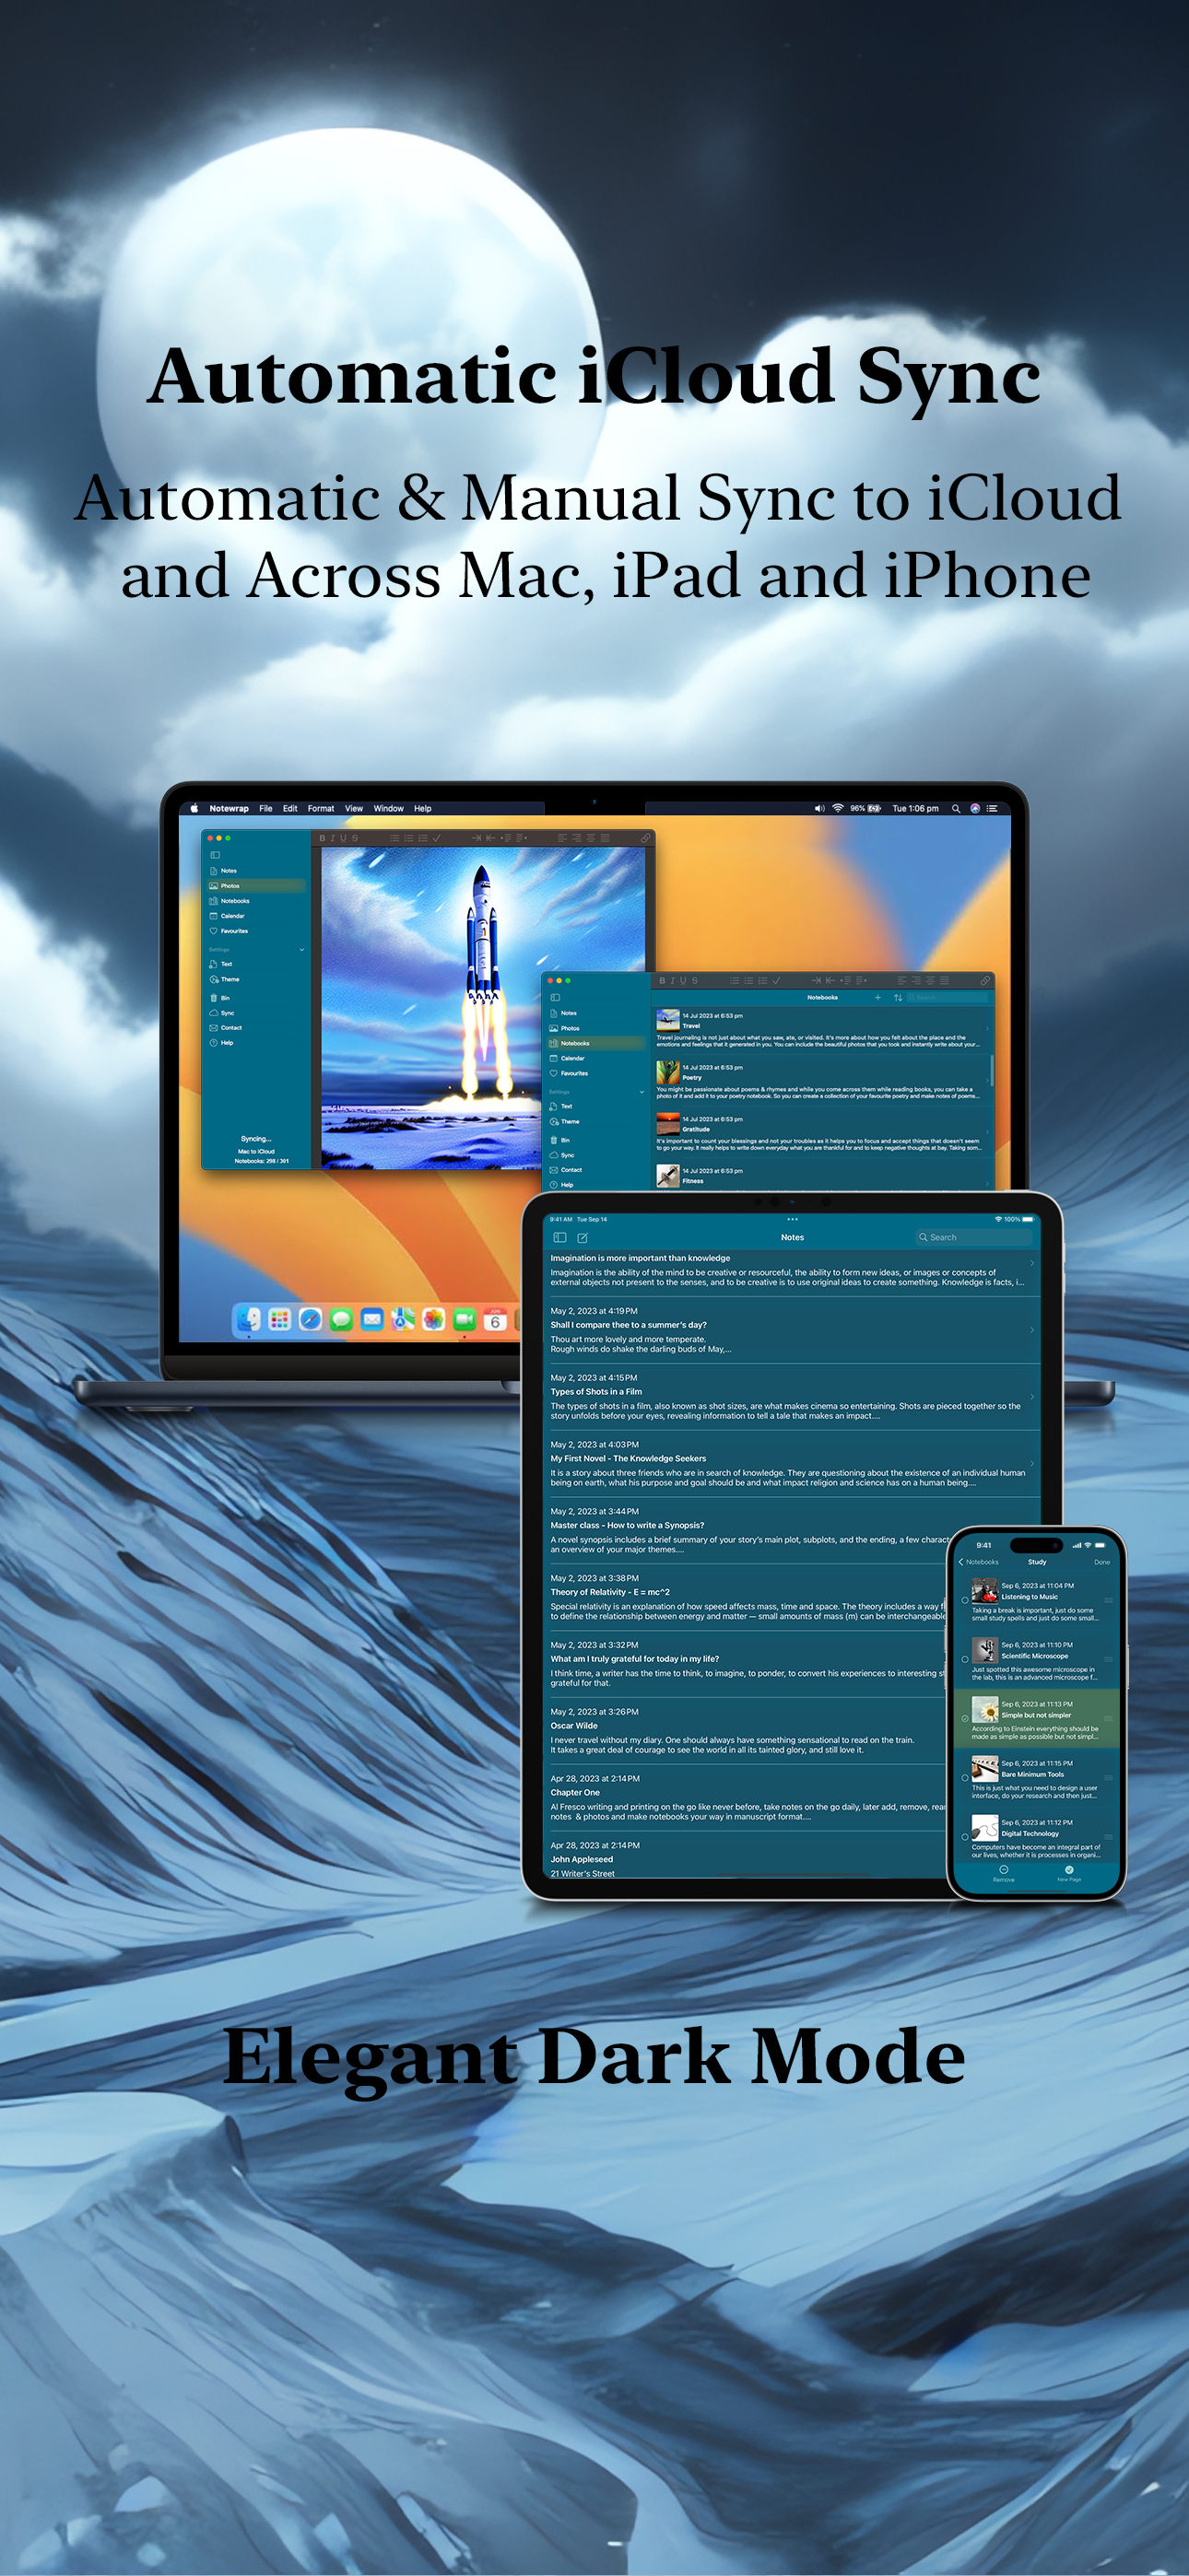1189x2576 pixels.
Task: Click Strikethrough icon in back Mac window toolbar
Action: (354, 838)
